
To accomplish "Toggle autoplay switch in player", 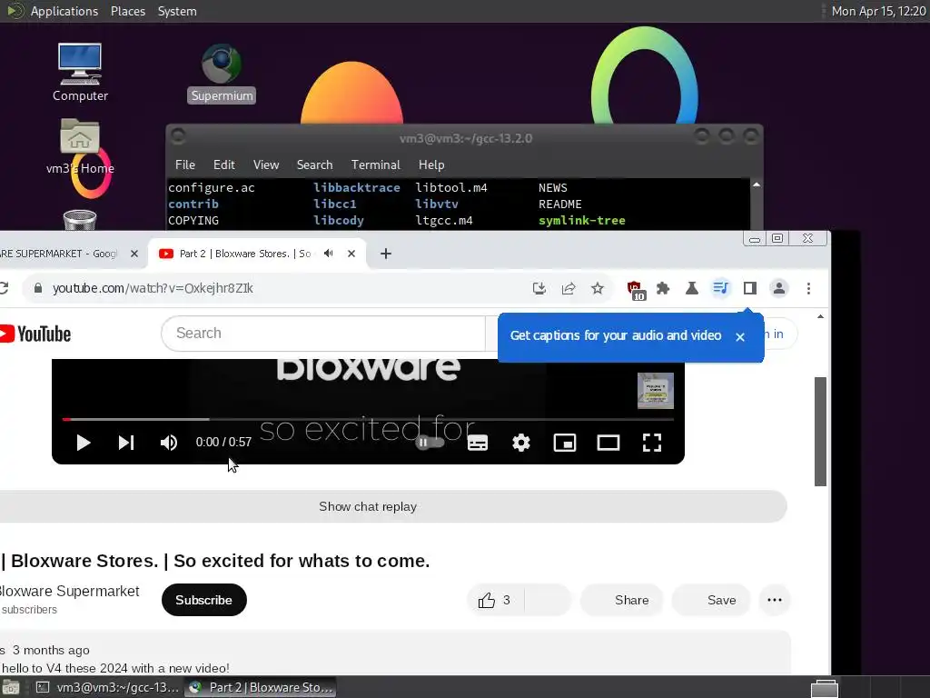I will tap(430, 443).
